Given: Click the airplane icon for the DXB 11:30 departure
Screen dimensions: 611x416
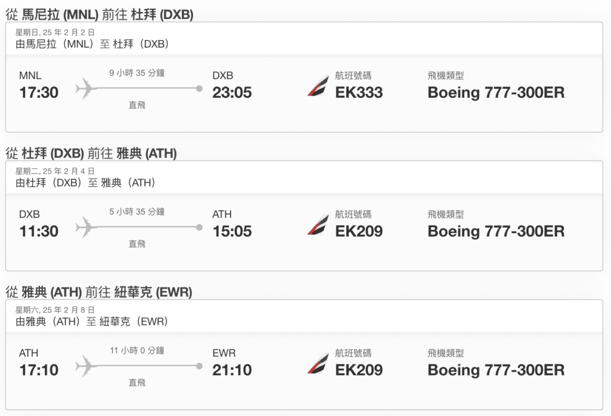Looking at the screenshot, I should tap(85, 227).
